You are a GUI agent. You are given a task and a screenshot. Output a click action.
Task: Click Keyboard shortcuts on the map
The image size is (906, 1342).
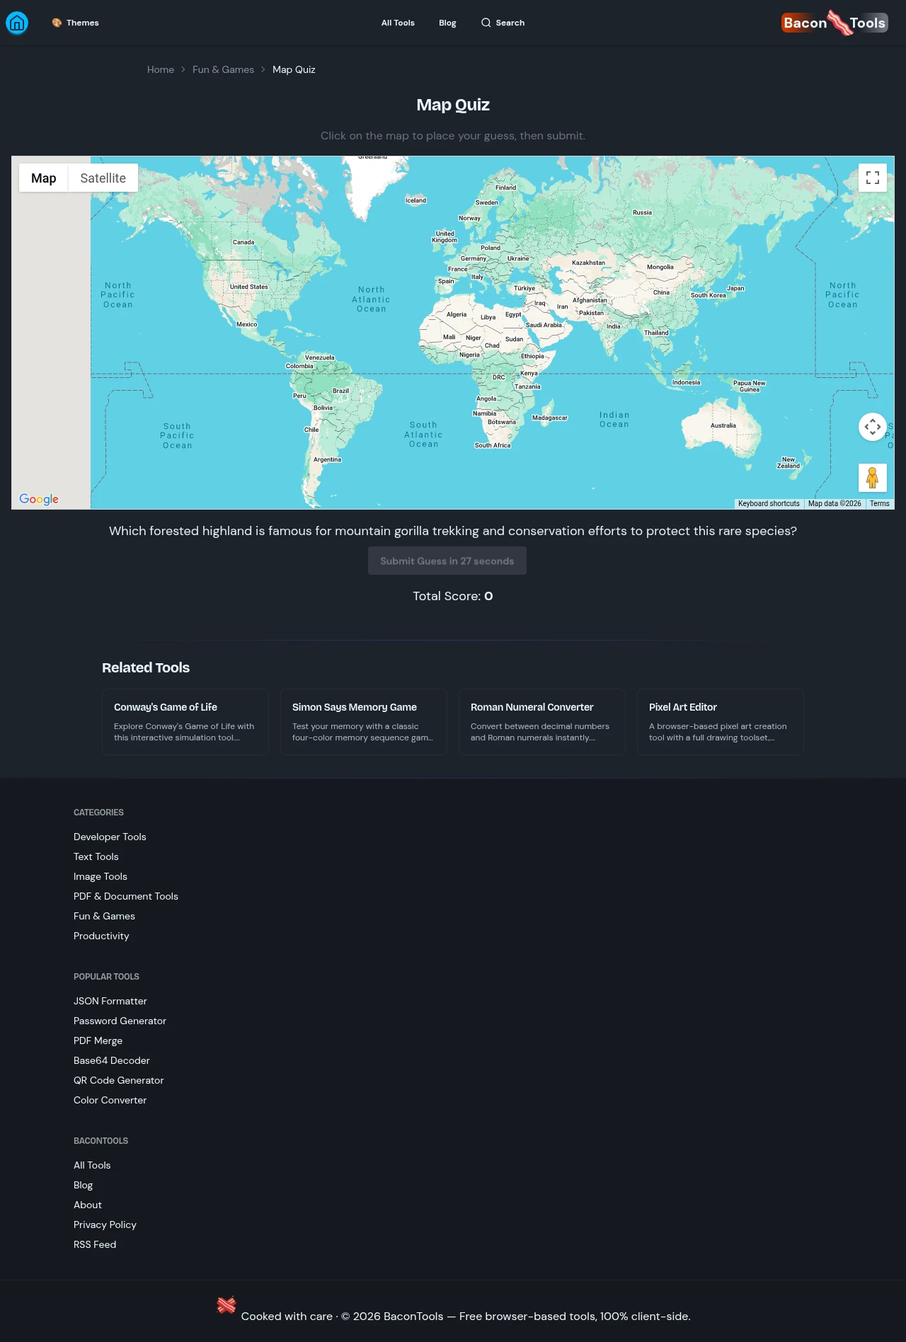[769, 504]
